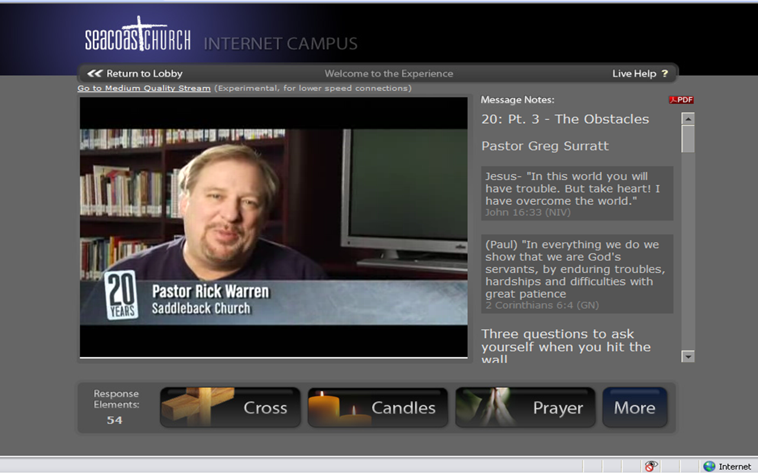Click the double-arrow Return to Lobby icon
Screen dimensions: 758x473
click(x=95, y=73)
